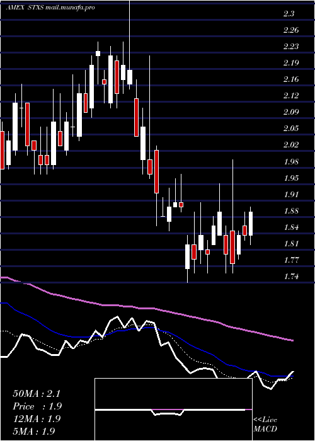Click the 2.09 price axis label

click(291, 112)
